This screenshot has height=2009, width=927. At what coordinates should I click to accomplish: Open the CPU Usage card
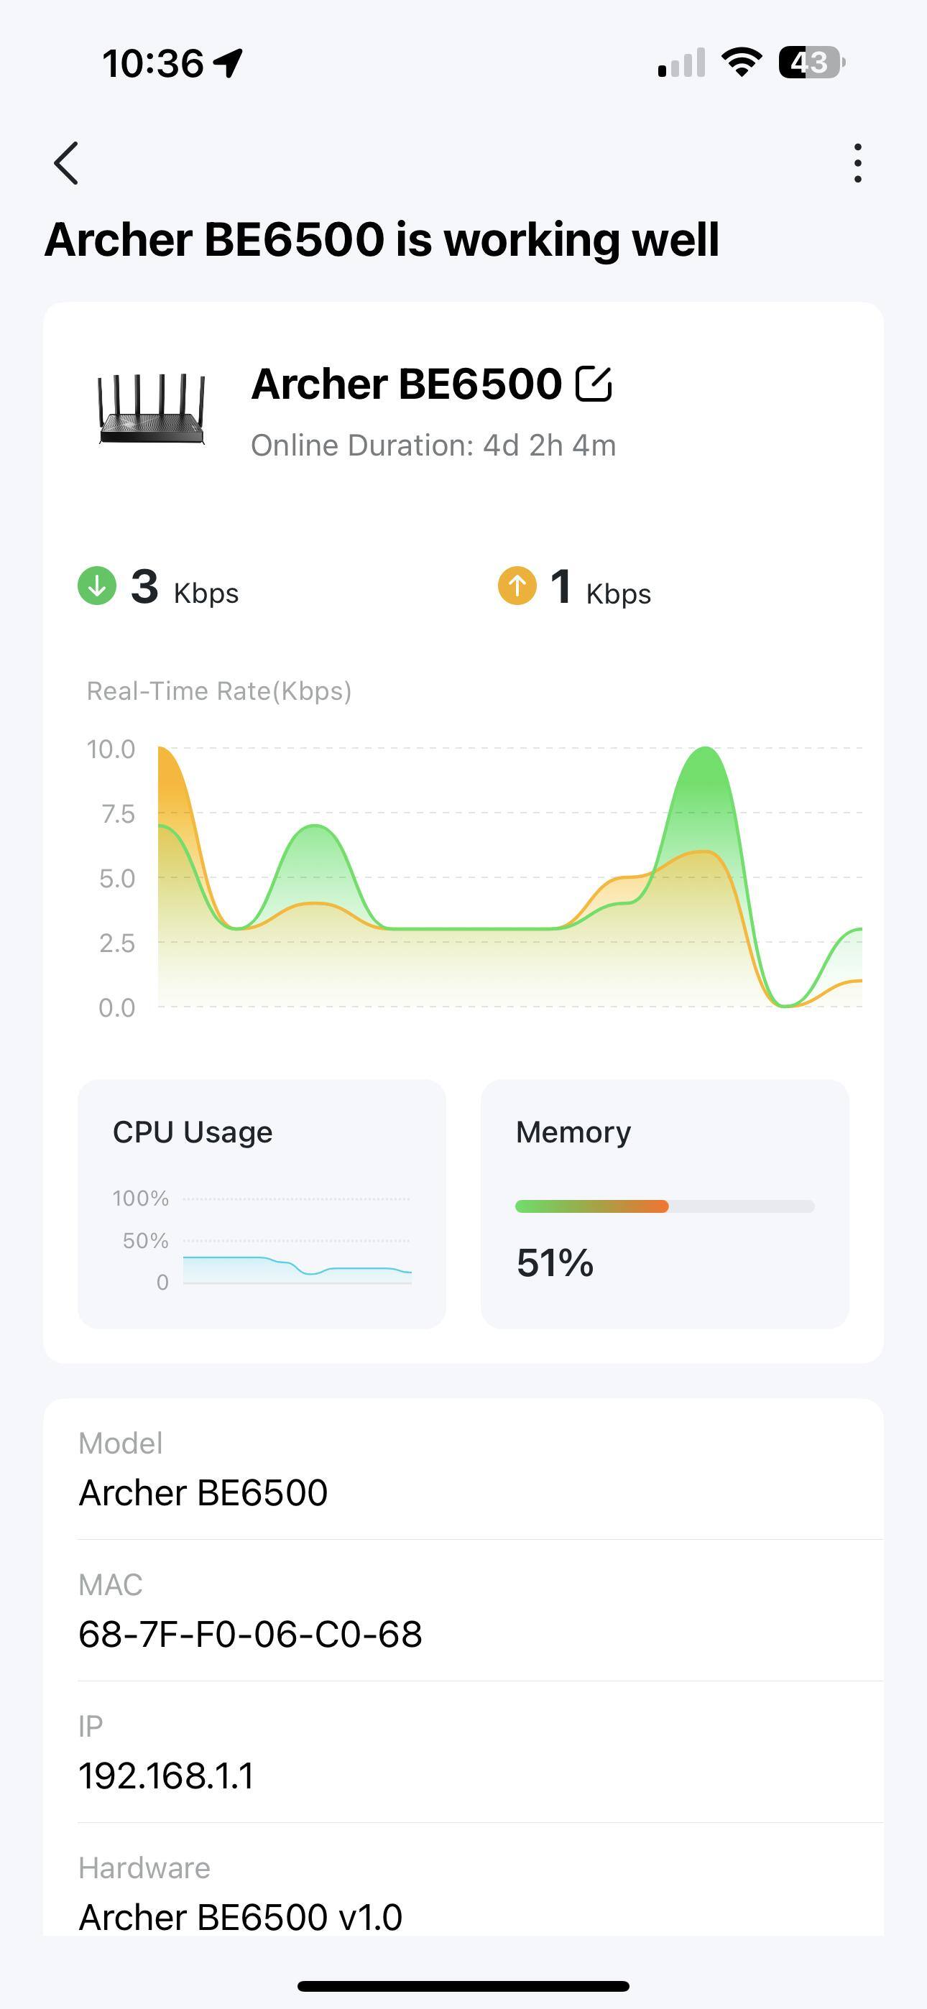click(x=262, y=1204)
